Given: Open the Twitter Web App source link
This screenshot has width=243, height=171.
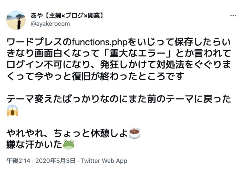Looking at the screenshot, I should 104,161.
